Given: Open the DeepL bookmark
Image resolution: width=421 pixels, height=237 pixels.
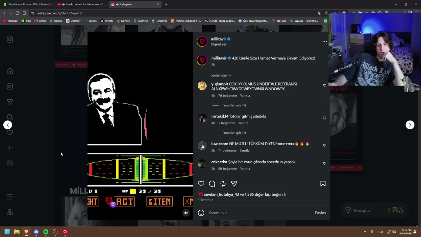Looking at the screenshot, I should tap(90, 21).
